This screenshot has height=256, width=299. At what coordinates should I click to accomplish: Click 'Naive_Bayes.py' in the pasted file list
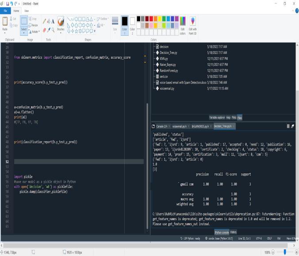pyautogui.click(x=168, y=65)
